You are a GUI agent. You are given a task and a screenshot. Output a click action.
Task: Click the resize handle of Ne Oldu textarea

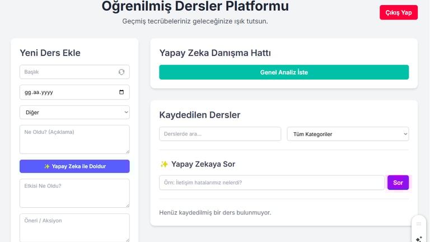[x=128, y=152]
